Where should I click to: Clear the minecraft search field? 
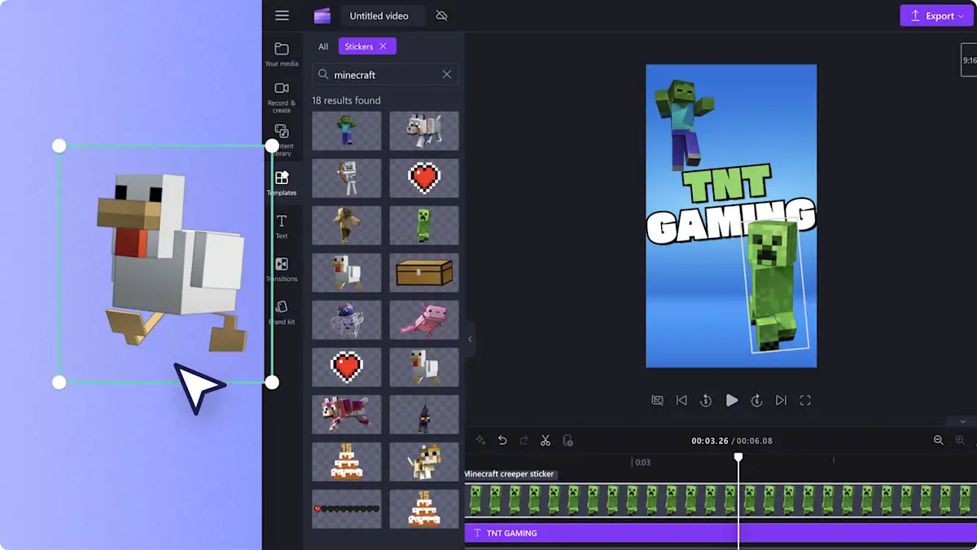446,74
